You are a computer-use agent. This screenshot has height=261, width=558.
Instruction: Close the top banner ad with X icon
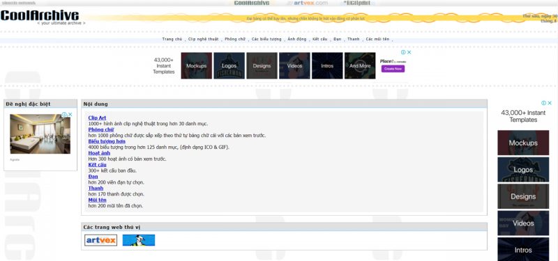point(409,52)
